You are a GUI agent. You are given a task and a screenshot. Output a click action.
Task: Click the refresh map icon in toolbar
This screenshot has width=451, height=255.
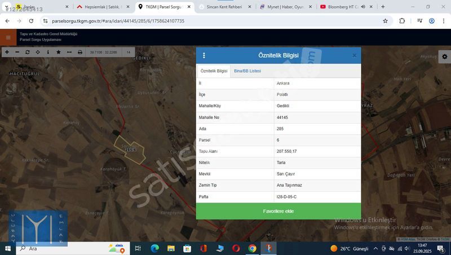28,52
